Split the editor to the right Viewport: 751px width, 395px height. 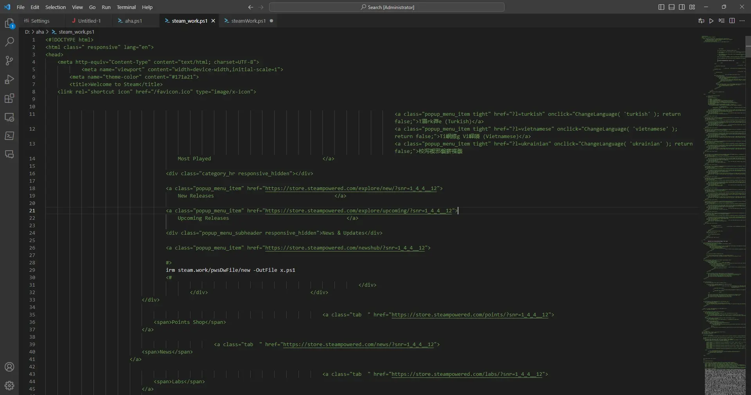click(732, 21)
